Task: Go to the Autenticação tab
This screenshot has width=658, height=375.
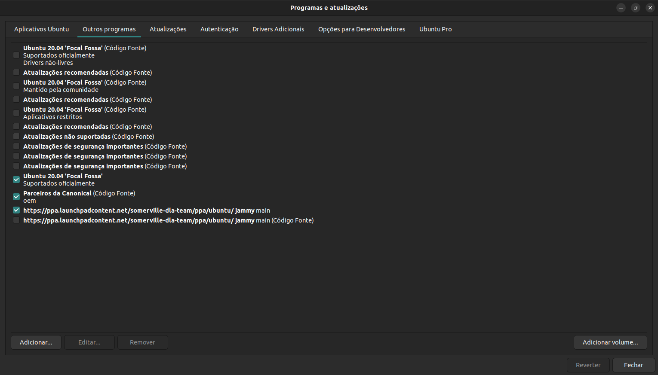Action: pos(219,29)
